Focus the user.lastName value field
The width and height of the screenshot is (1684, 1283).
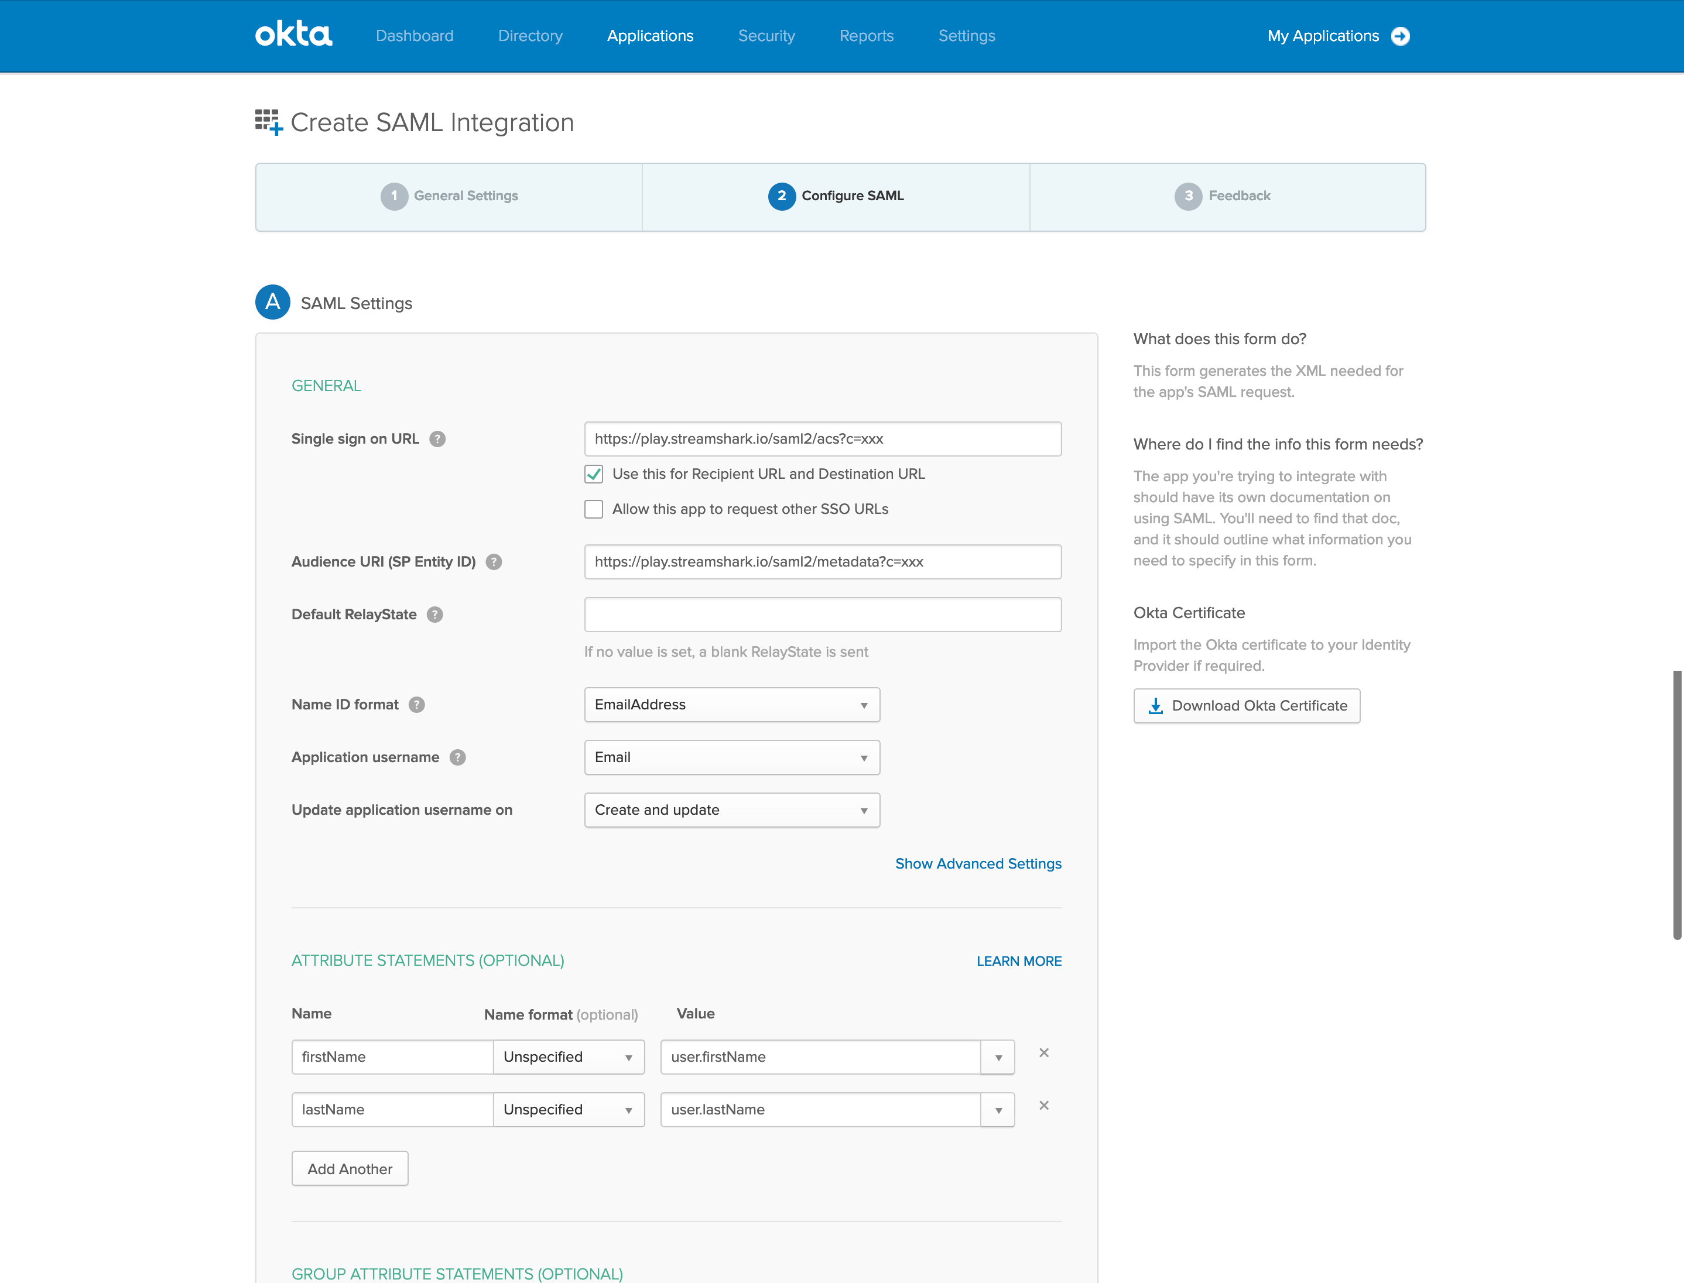point(820,1110)
